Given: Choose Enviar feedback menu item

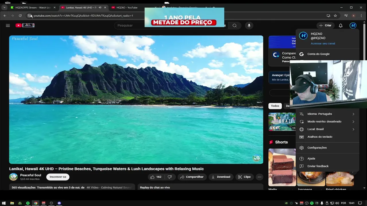Looking at the screenshot, I should click(327, 166).
